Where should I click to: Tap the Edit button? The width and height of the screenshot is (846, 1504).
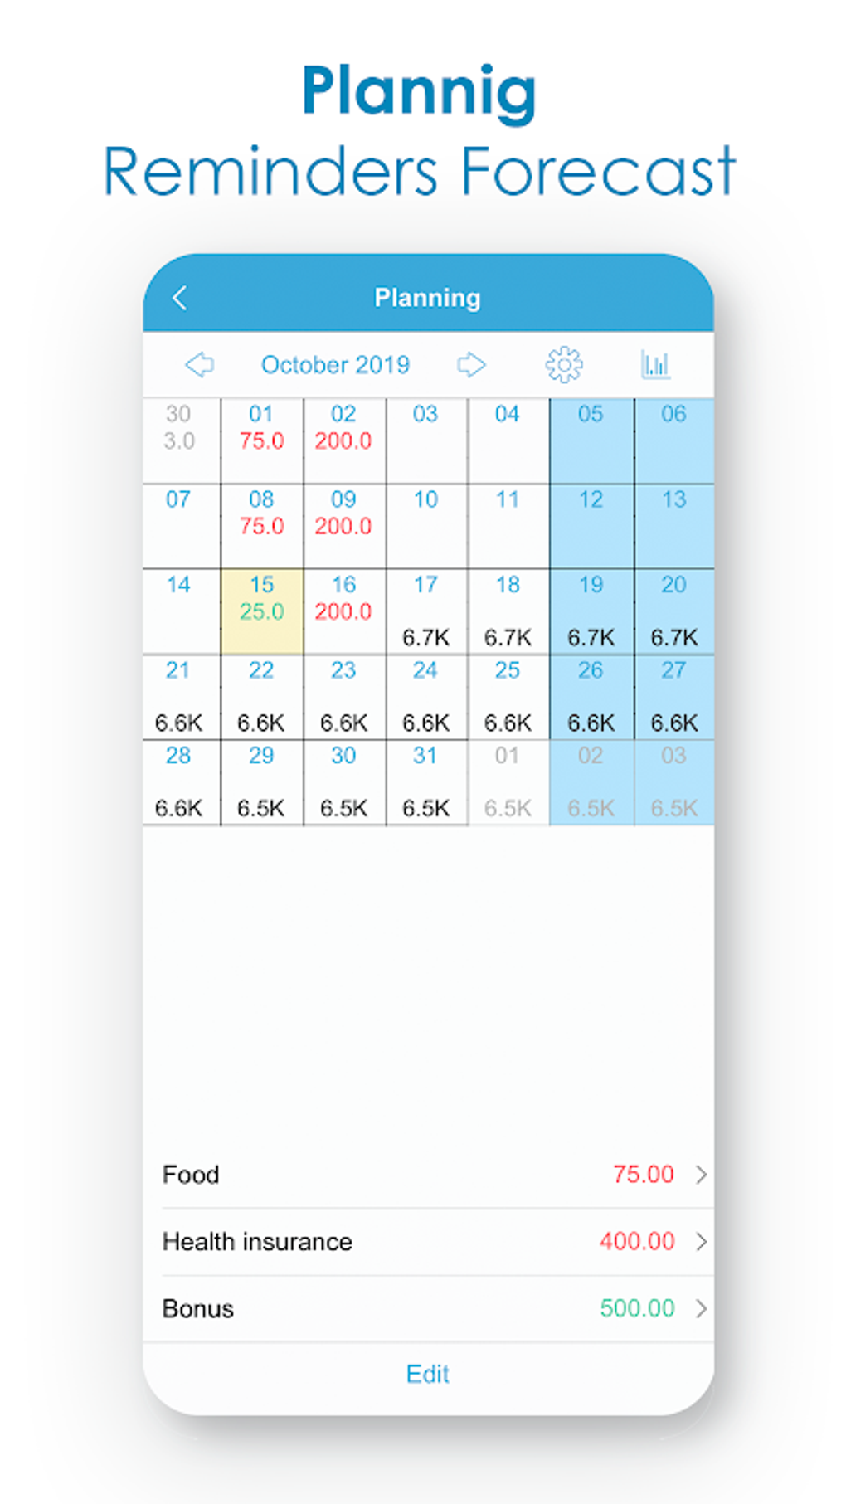(427, 1374)
